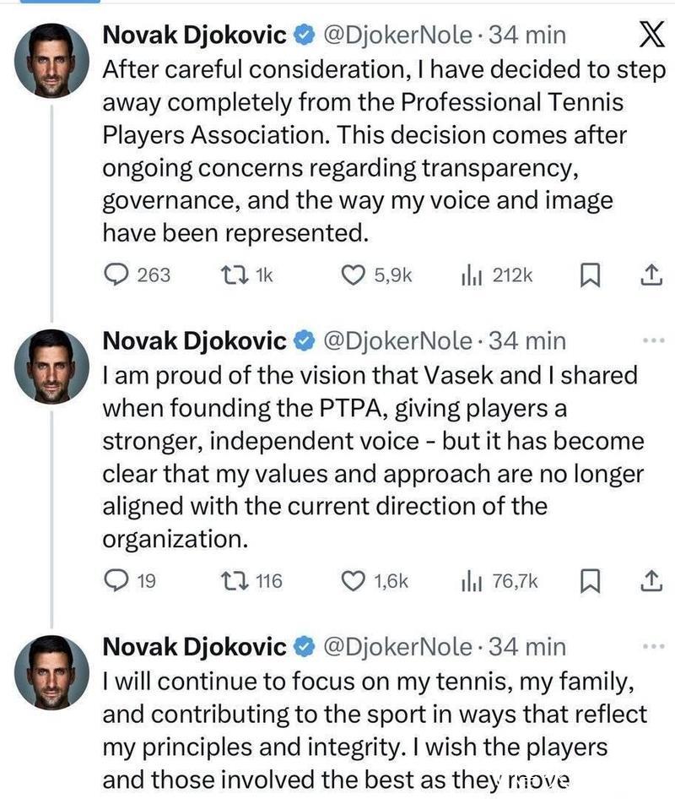Screen dimensions: 675x799
Task: View analytics of tweet with 76,7k views
Action: pyautogui.click(x=471, y=580)
